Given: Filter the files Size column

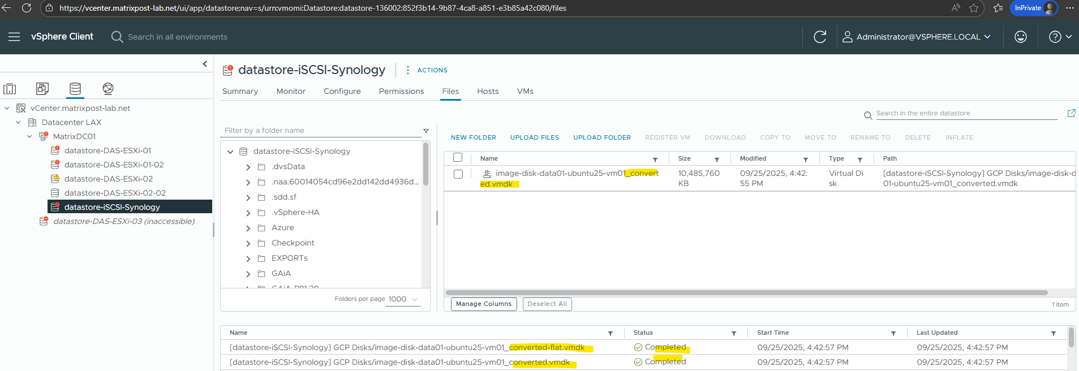Looking at the screenshot, I should tap(717, 159).
